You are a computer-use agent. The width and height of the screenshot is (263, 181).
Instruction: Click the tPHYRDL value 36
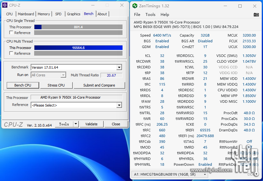click(x=205, y=159)
